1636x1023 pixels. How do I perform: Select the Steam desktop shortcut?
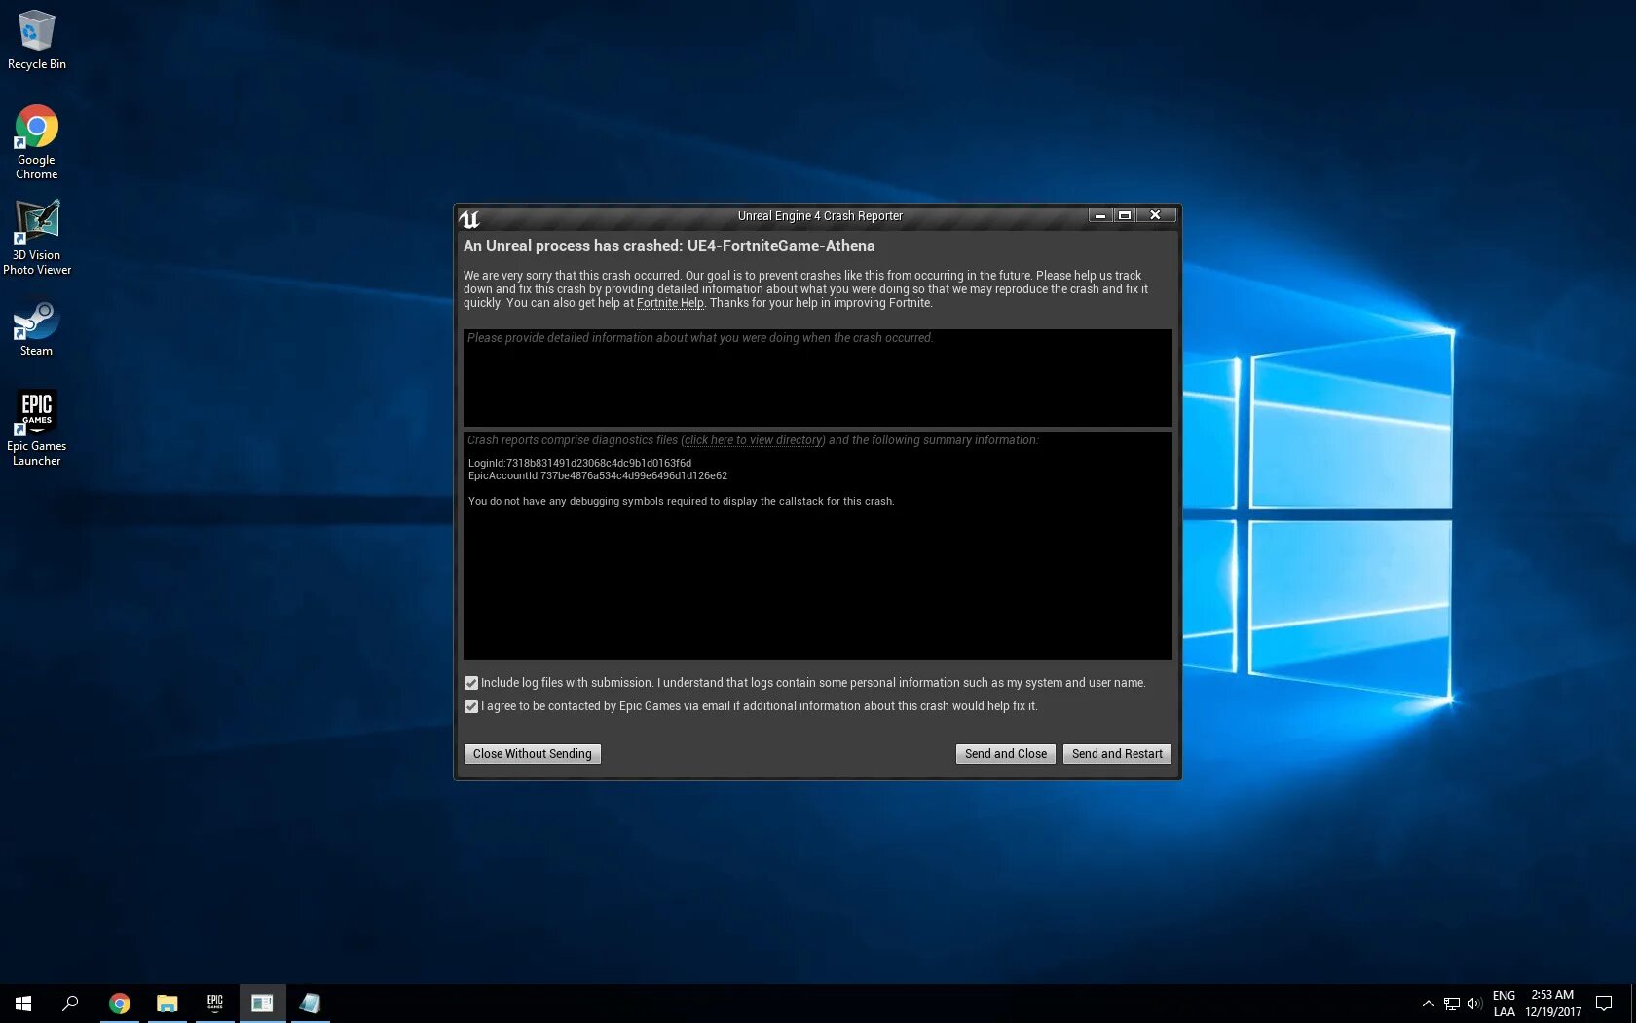coord(37,329)
